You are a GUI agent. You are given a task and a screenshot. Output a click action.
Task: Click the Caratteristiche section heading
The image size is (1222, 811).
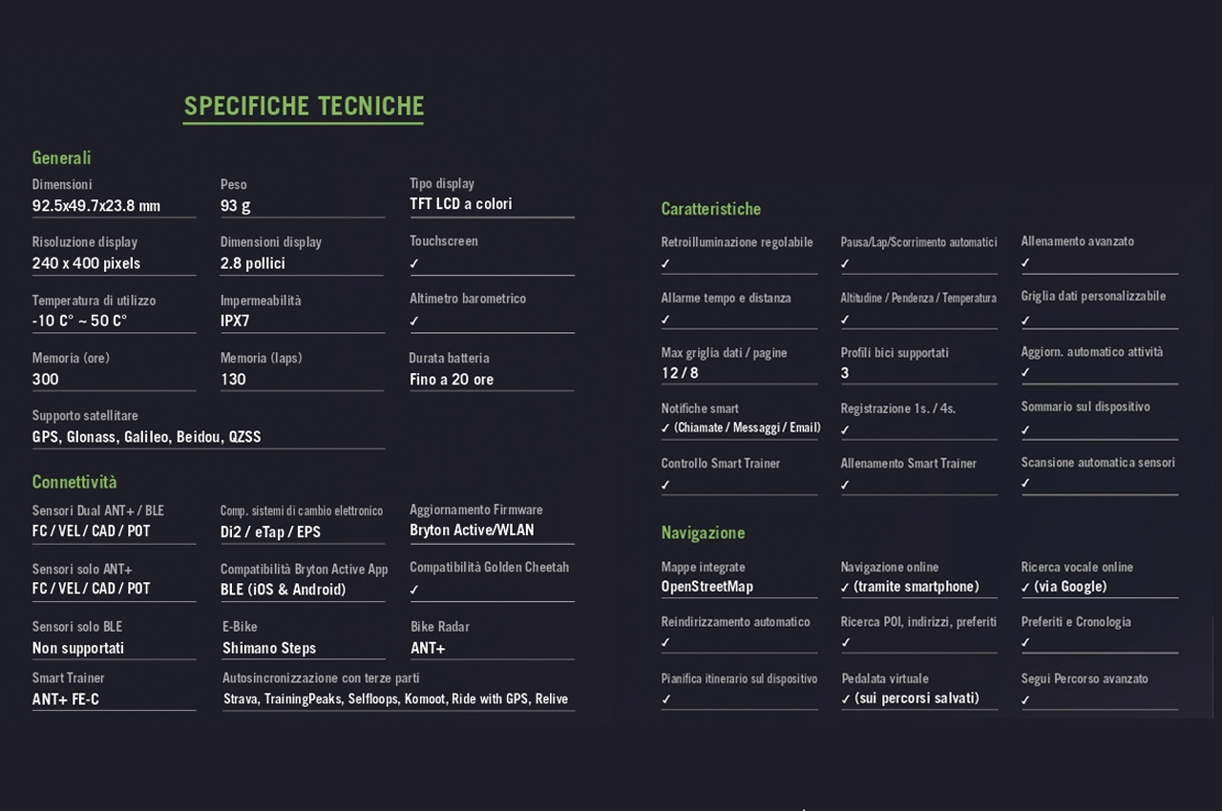pyautogui.click(x=711, y=208)
